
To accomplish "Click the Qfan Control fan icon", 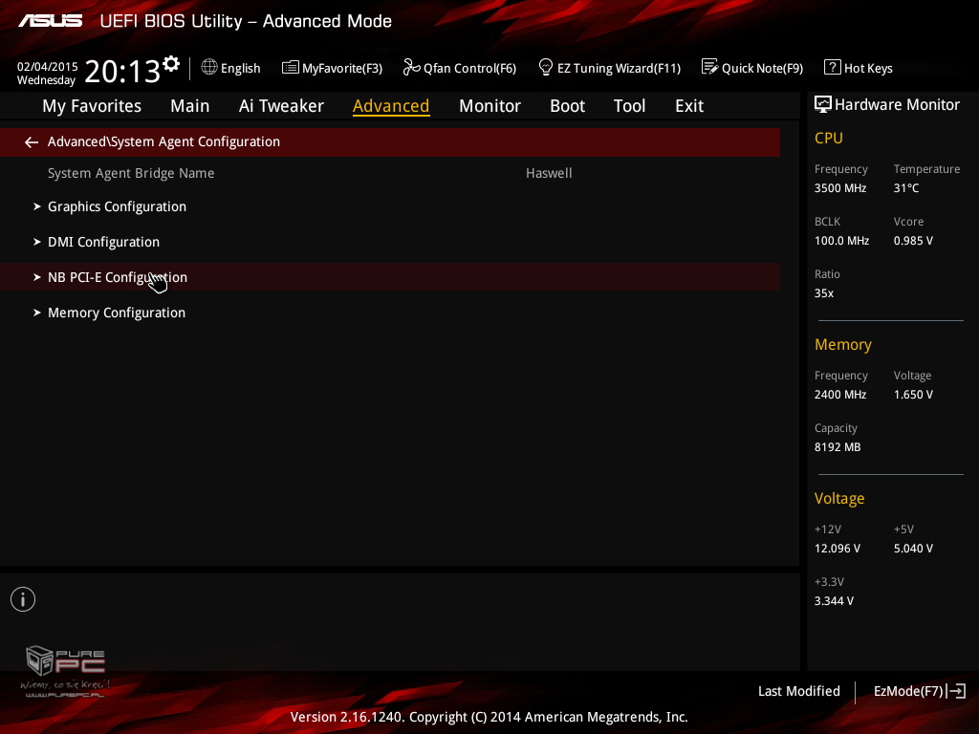I will [x=411, y=67].
